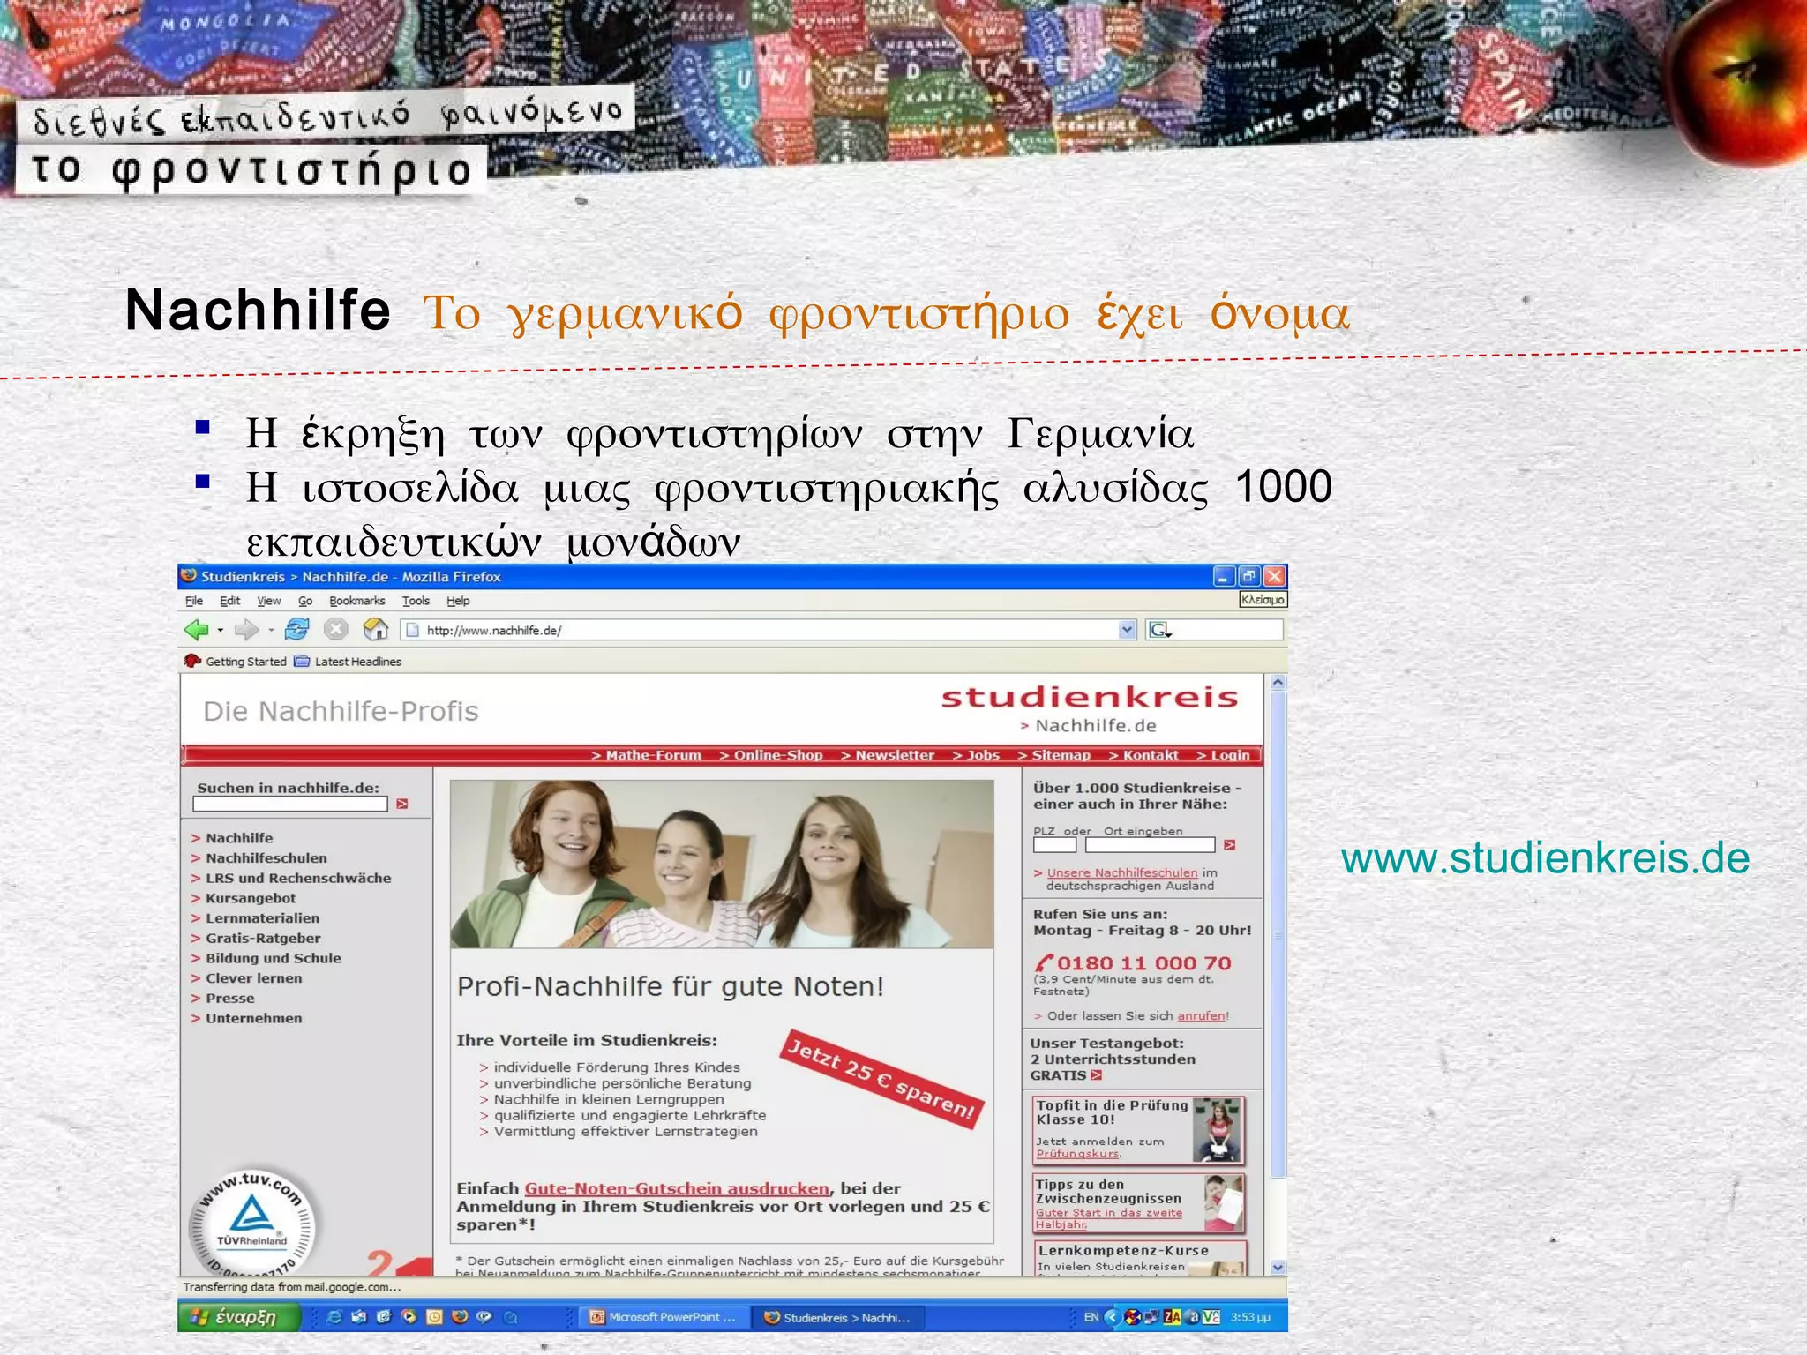Click the PLZ postal code field

click(x=1054, y=845)
